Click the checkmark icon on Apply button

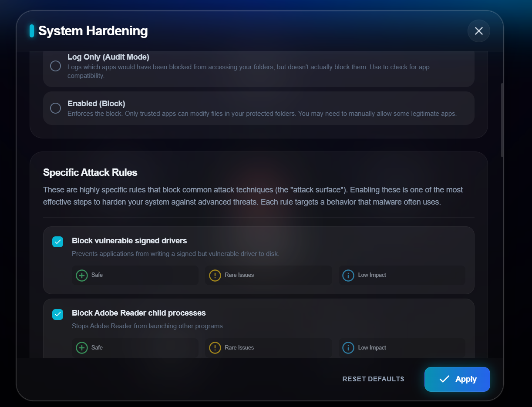(444, 379)
